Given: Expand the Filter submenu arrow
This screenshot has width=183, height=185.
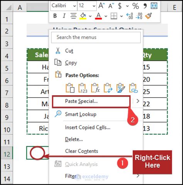Looking at the screenshot, I should click(x=138, y=176).
